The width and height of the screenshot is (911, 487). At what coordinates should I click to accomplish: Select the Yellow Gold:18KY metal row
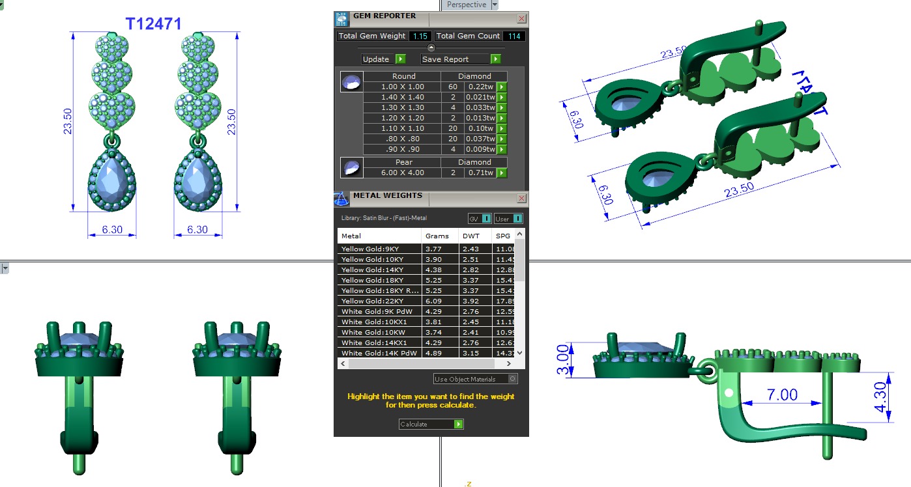click(x=380, y=280)
